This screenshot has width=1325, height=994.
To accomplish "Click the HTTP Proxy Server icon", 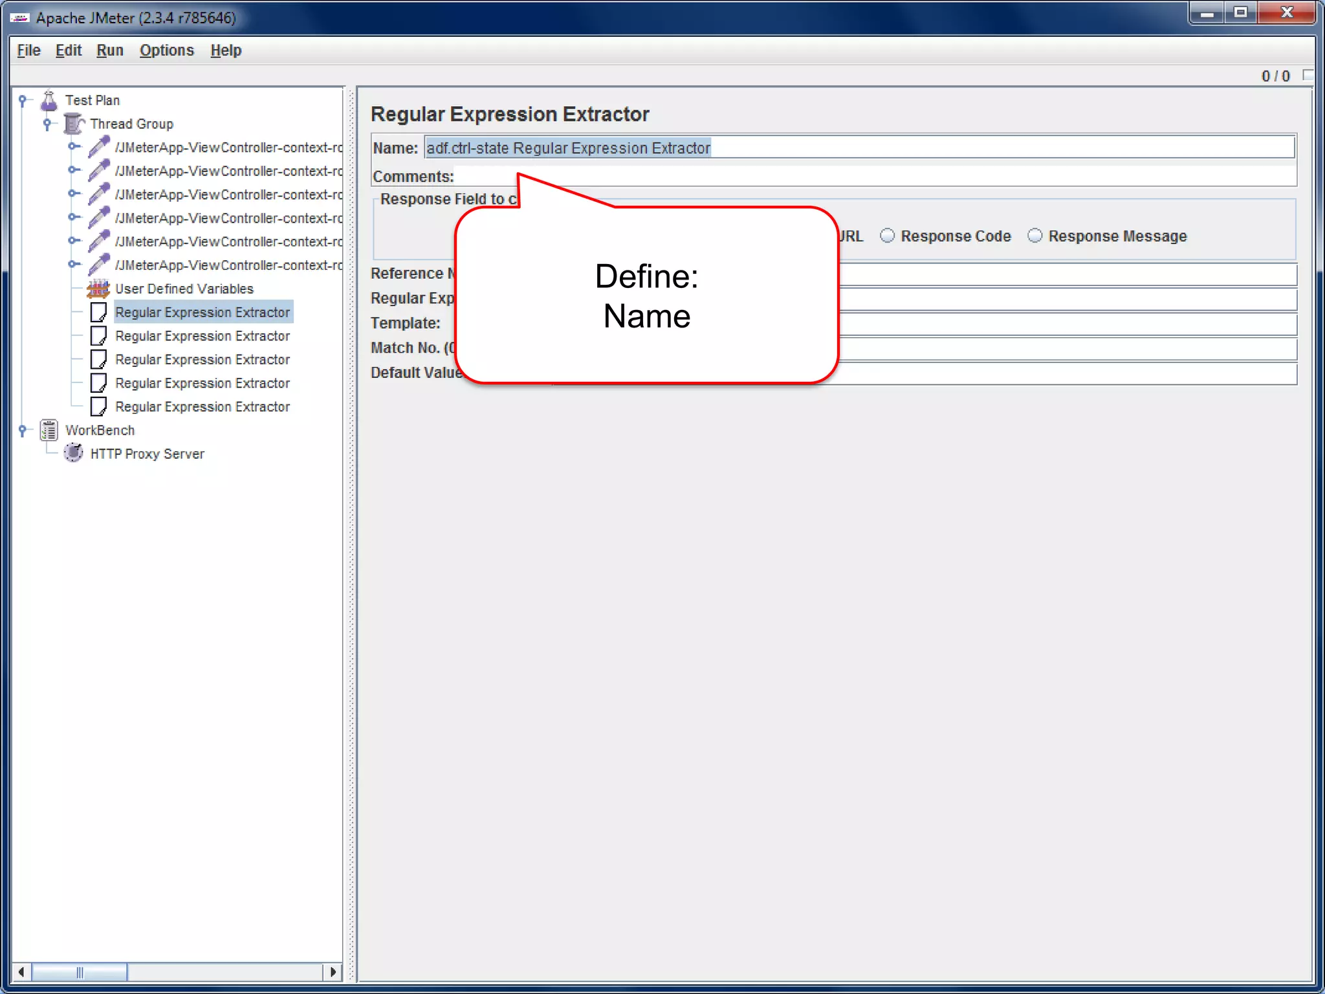I will click(74, 454).
